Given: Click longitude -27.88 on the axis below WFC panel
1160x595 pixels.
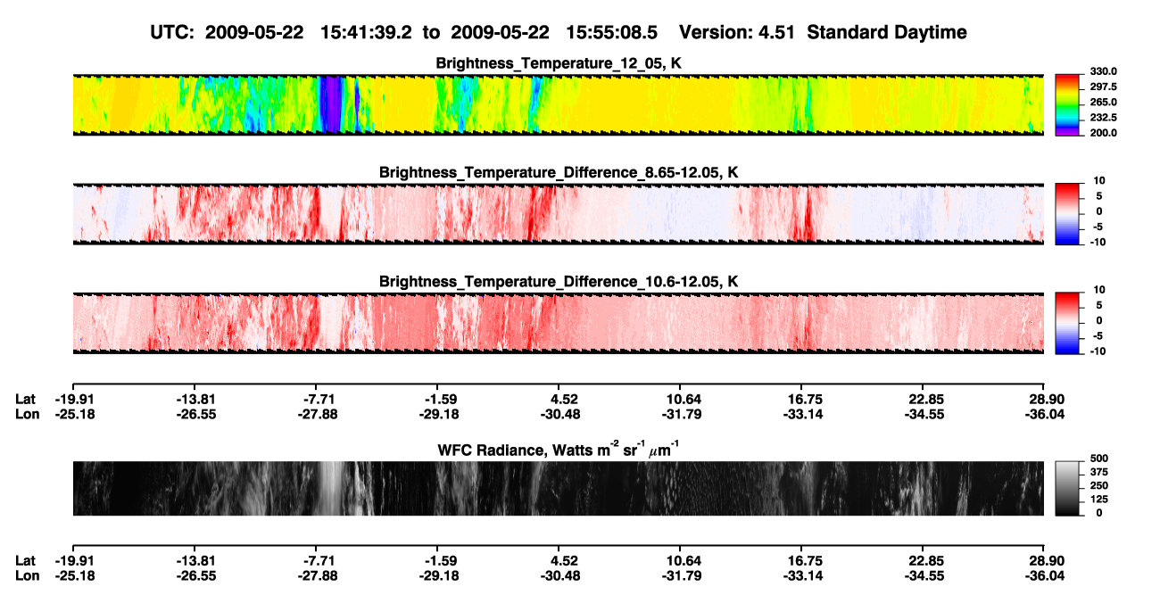Looking at the screenshot, I should (x=316, y=575).
